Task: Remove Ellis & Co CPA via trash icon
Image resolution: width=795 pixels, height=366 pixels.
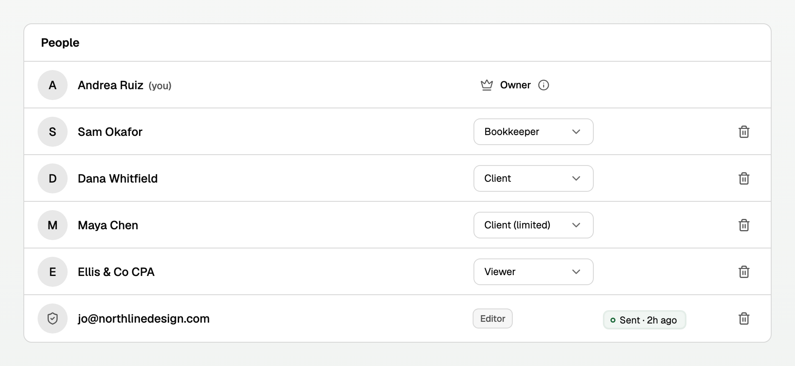Action: 744,272
